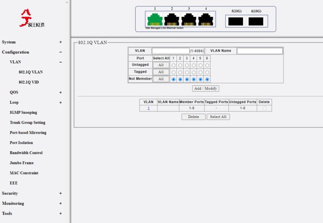Click the Add / Modify button
The image size is (323, 223).
[206, 88]
